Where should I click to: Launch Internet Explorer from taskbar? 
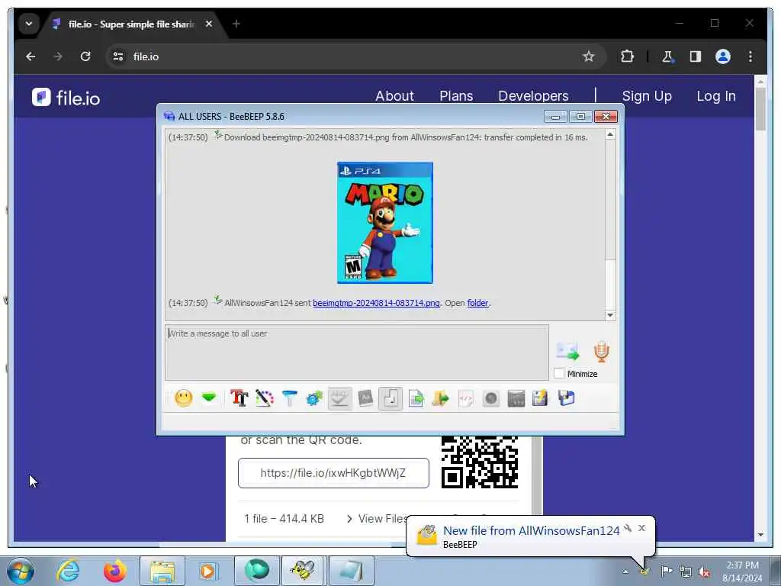point(68,571)
